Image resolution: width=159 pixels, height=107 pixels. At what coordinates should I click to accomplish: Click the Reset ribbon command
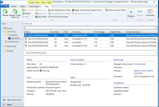(x=26, y=17)
